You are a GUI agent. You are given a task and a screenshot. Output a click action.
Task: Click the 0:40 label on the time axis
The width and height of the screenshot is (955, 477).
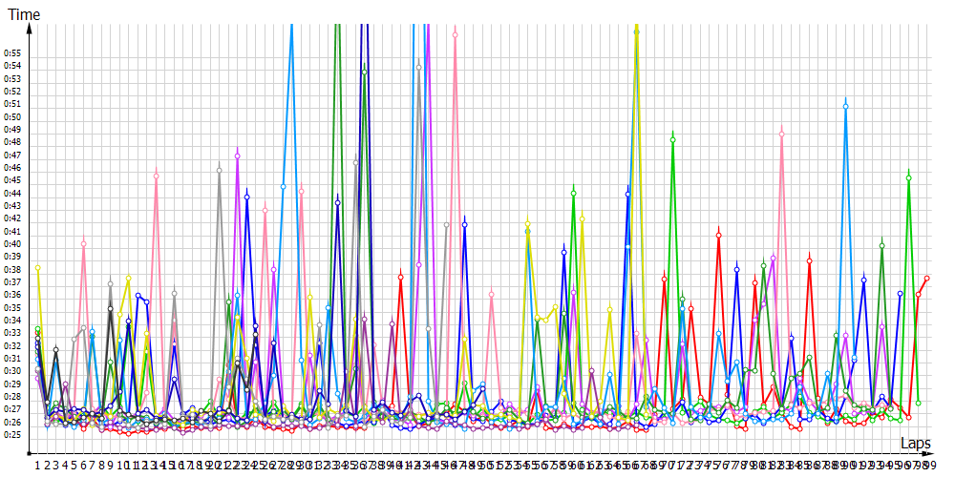point(12,243)
